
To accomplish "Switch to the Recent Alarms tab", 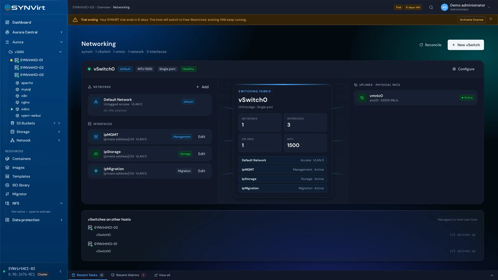I will coord(128,275).
